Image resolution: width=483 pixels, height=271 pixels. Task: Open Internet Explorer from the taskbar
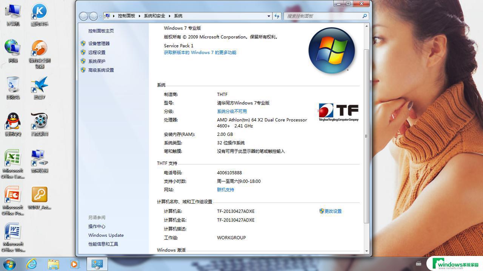(x=32, y=264)
